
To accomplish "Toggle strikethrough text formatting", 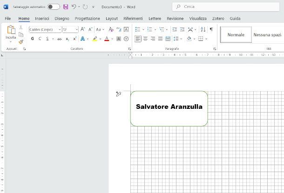I will pos(60,39).
